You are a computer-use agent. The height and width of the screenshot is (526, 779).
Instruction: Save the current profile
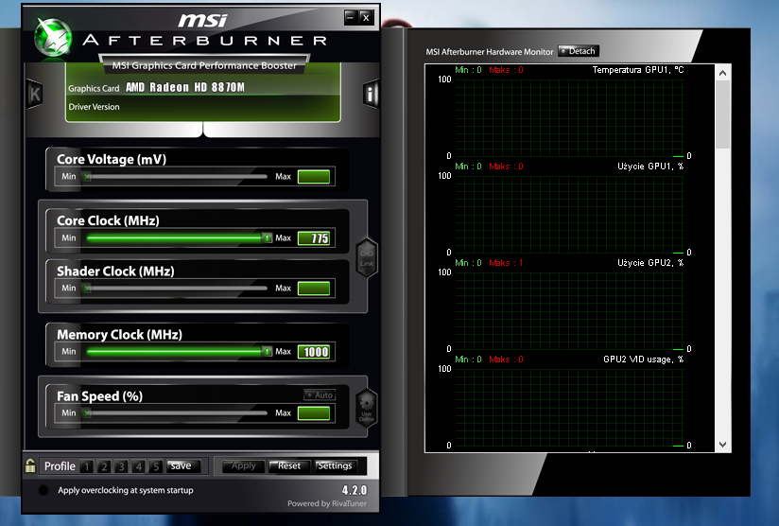(x=183, y=465)
